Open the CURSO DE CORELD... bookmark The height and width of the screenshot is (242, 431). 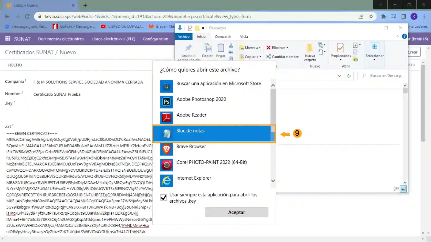122,26
